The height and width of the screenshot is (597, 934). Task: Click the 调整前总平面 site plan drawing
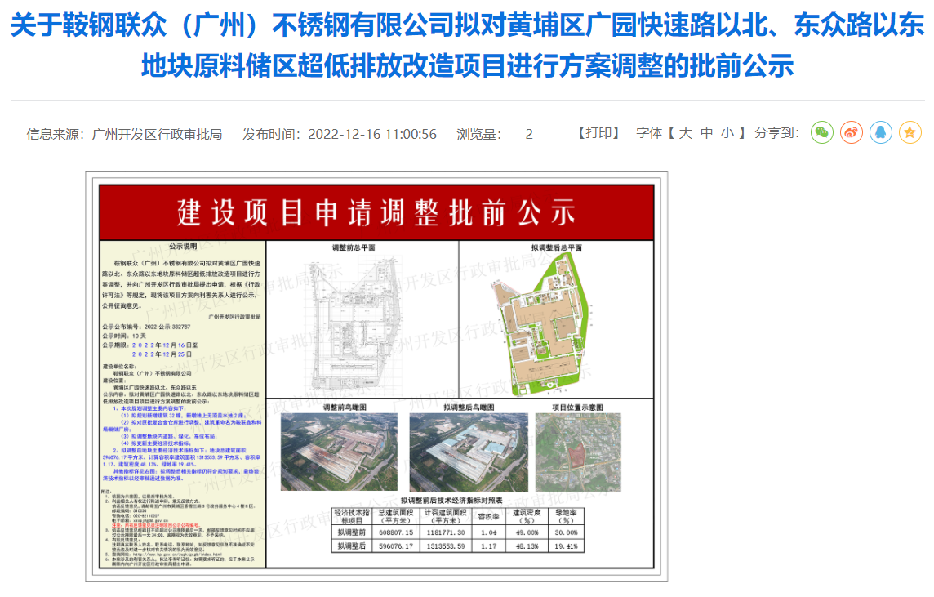354,325
